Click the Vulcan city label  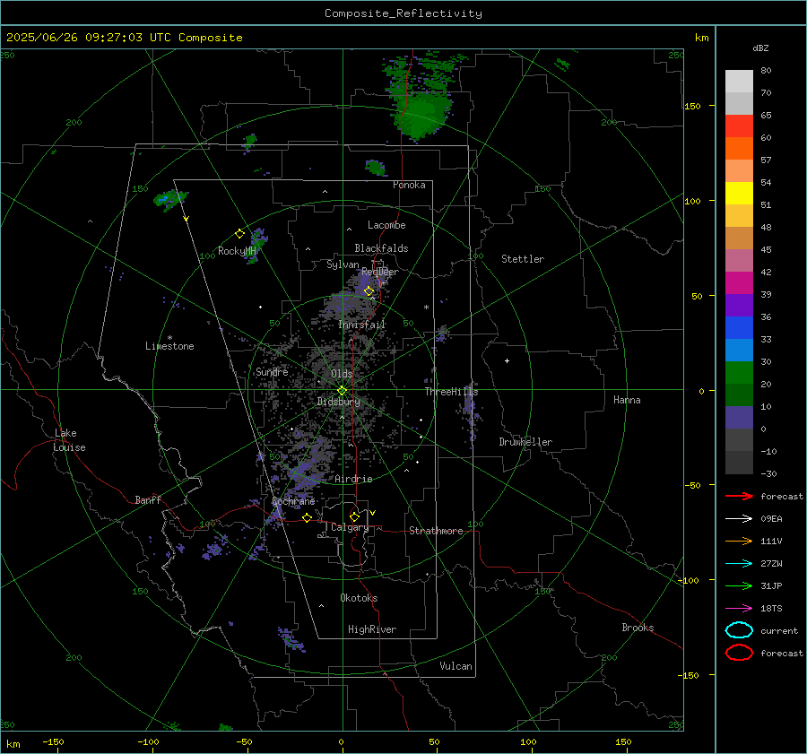[x=456, y=666]
